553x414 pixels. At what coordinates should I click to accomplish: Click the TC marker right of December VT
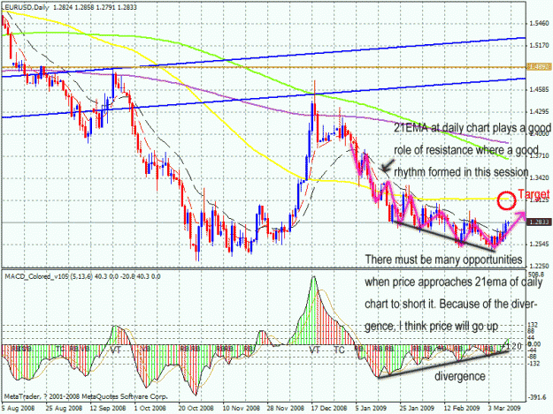pos(339,350)
